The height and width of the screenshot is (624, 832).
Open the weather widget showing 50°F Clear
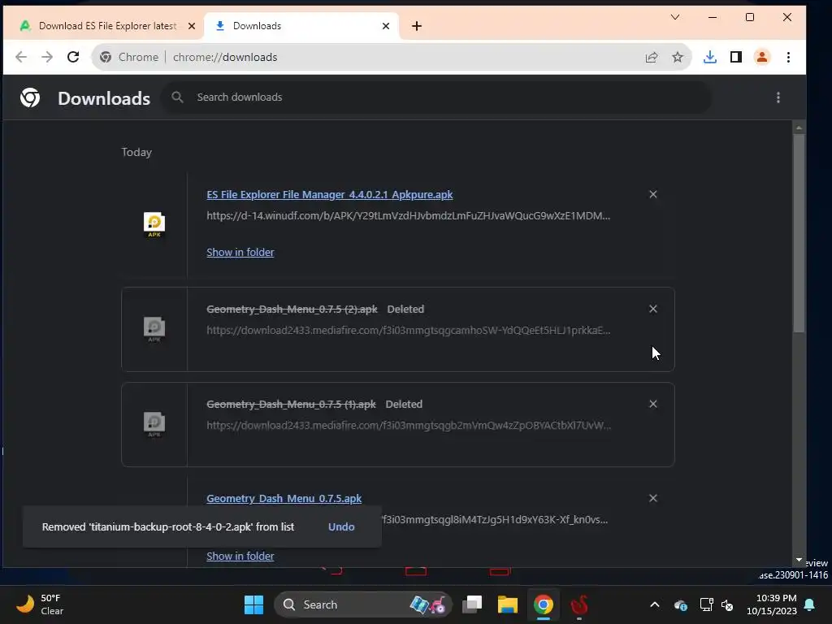tap(40, 604)
